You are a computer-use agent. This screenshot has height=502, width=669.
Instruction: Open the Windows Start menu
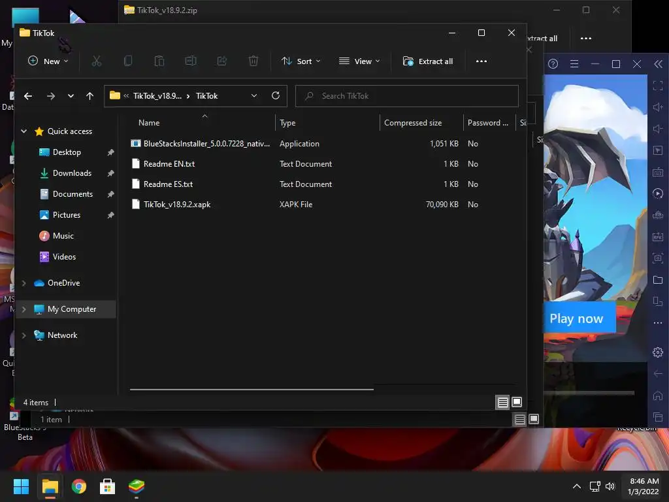pos(21,486)
